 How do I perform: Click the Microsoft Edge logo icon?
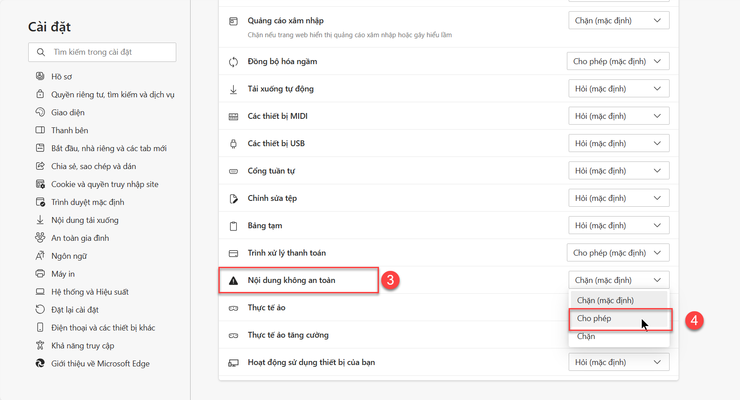click(40, 363)
